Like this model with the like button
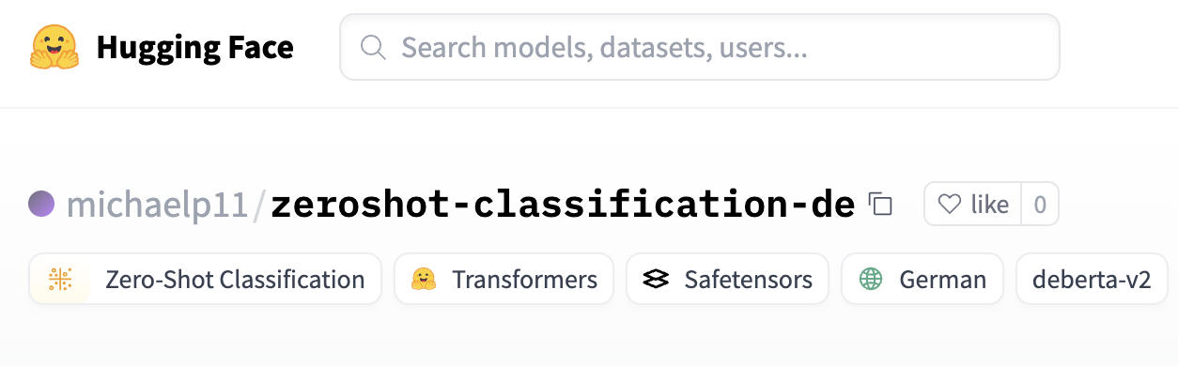The width and height of the screenshot is (1178, 366). [973, 204]
